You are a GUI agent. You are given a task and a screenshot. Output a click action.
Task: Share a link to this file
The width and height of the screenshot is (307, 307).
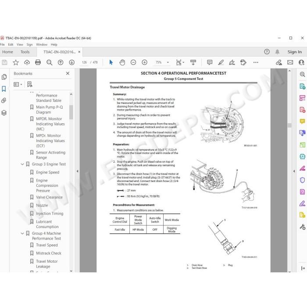pos(279,62)
